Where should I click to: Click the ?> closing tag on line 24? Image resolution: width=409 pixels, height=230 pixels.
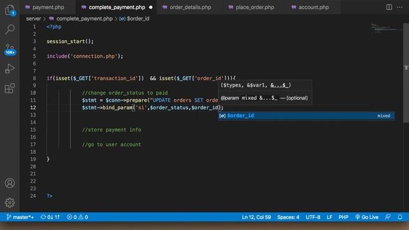tap(50, 196)
